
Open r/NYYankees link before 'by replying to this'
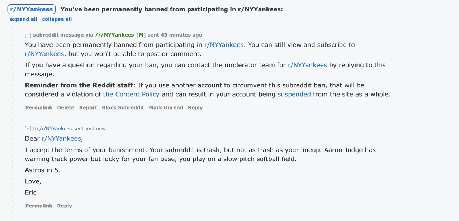(307, 65)
